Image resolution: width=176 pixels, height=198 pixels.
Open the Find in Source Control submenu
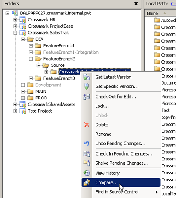tap(121, 192)
